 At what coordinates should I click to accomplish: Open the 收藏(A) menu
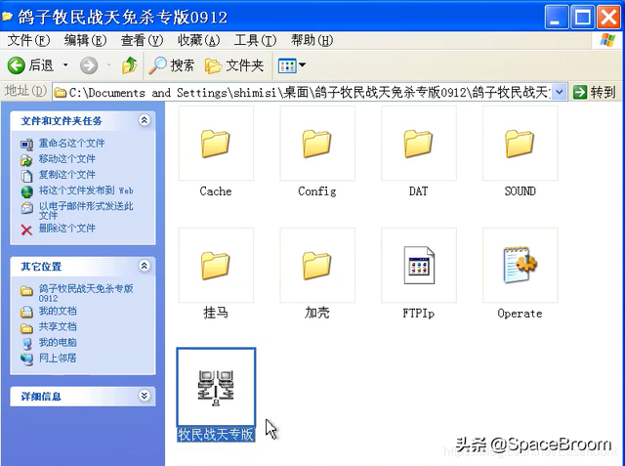tap(199, 40)
